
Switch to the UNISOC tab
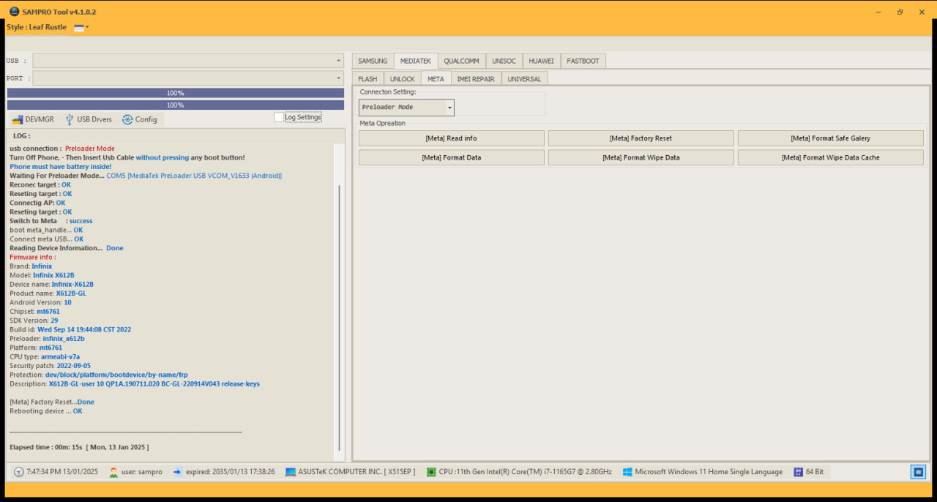point(504,61)
